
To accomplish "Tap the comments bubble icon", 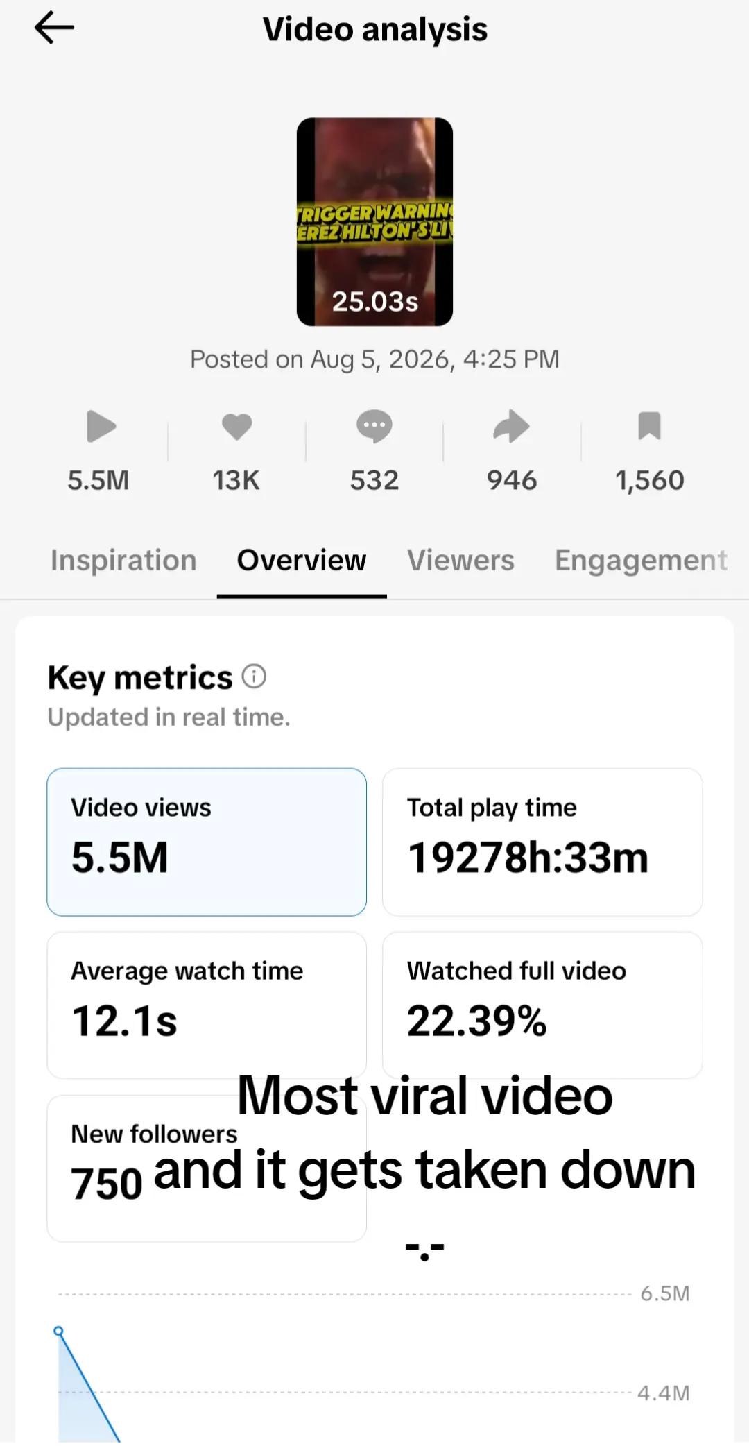I will tap(374, 426).
